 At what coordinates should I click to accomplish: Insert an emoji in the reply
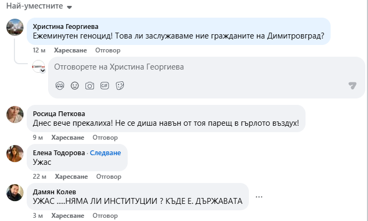(75, 86)
